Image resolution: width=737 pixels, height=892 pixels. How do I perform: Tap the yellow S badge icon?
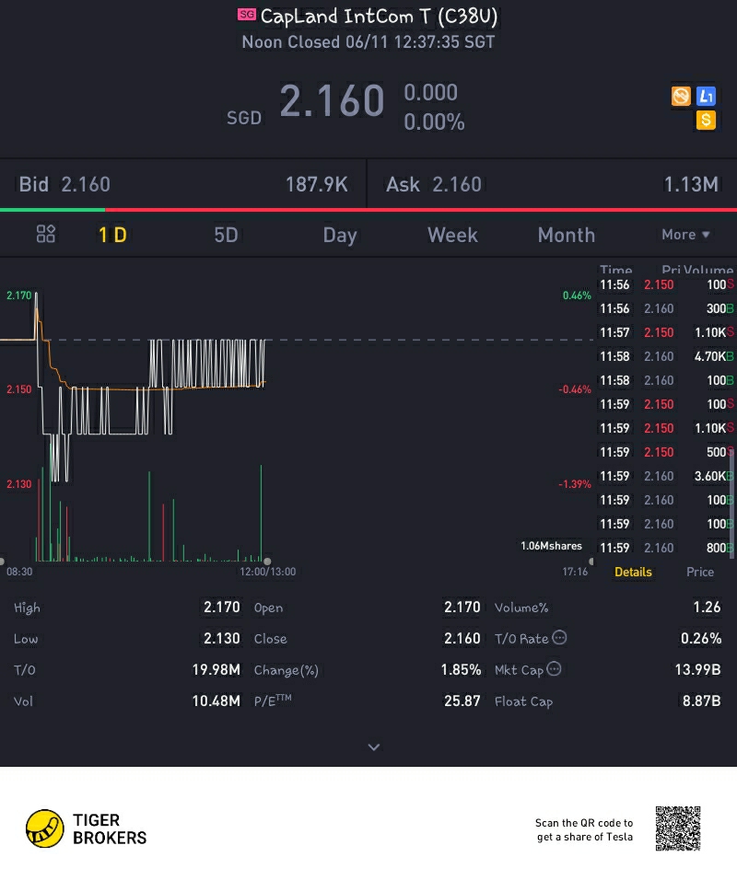coord(706,120)
